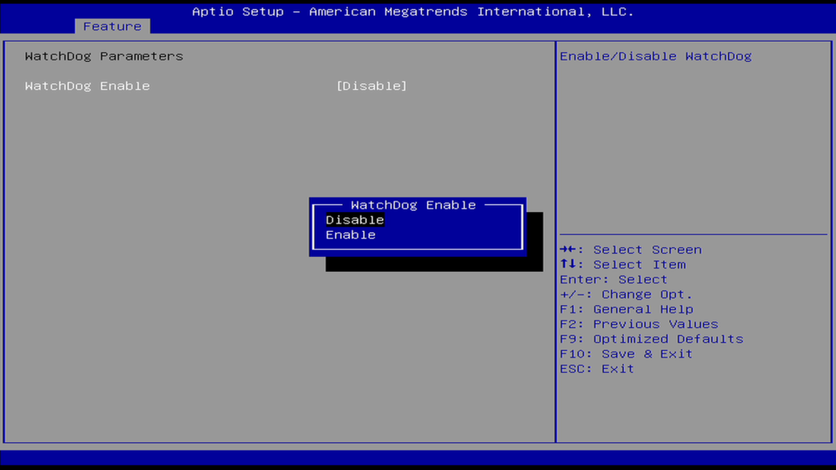Image resolution: width=836 pixels, height=470 pixels.
Task: Click the Select Item hint text
Action: click(x=639, y=264)
